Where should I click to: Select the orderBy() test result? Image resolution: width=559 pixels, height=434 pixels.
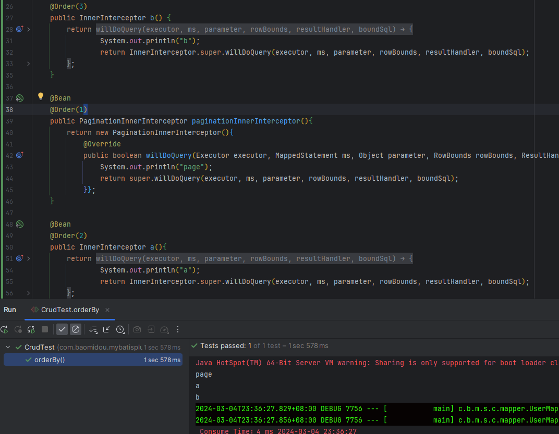[50, 359]
